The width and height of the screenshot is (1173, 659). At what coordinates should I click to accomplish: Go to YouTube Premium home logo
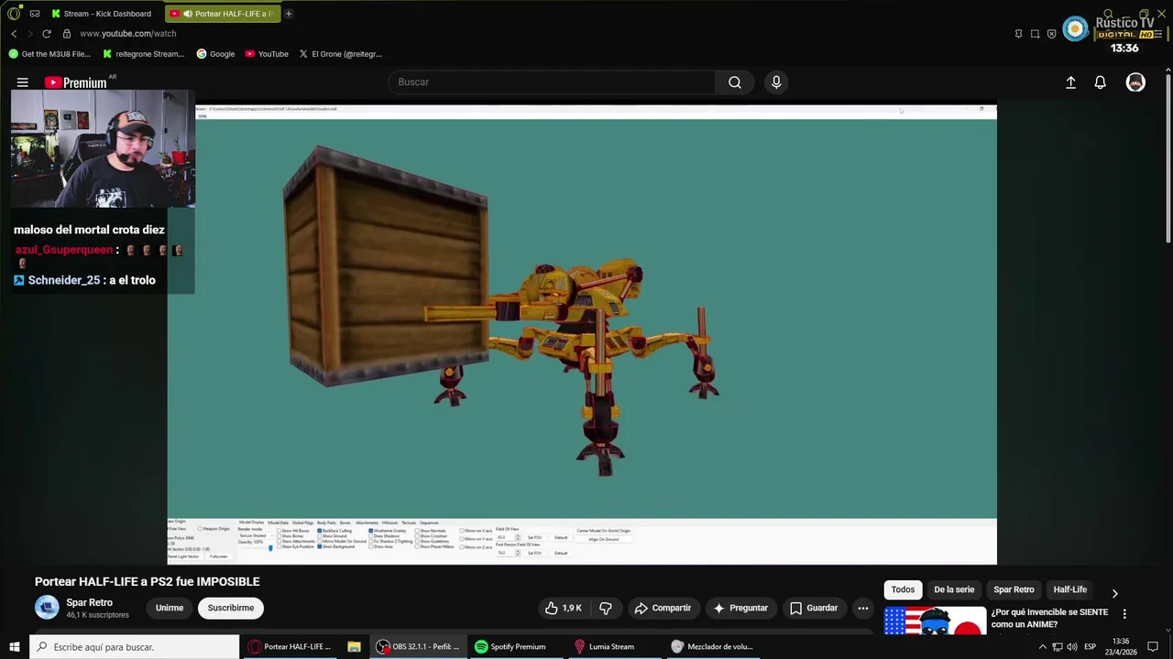pyautogui.click(x=76, y=82)
